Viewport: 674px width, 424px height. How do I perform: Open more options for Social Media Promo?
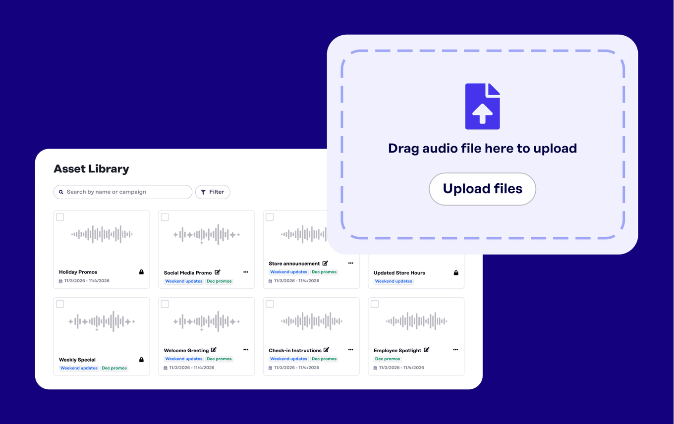[x=246, y=272]
